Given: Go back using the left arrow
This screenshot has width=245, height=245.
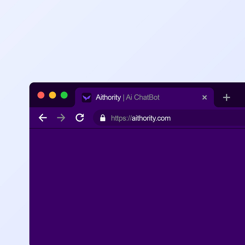Looking at the screenshot, I should click(43, 118).
